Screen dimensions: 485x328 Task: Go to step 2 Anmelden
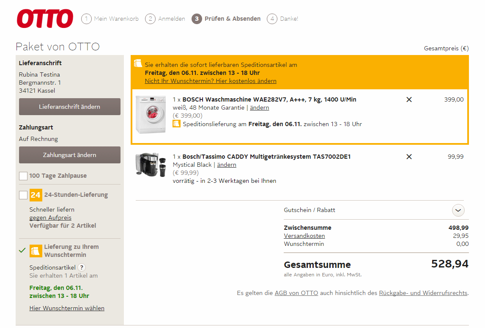pyautogui.click(x=165, y=19)
